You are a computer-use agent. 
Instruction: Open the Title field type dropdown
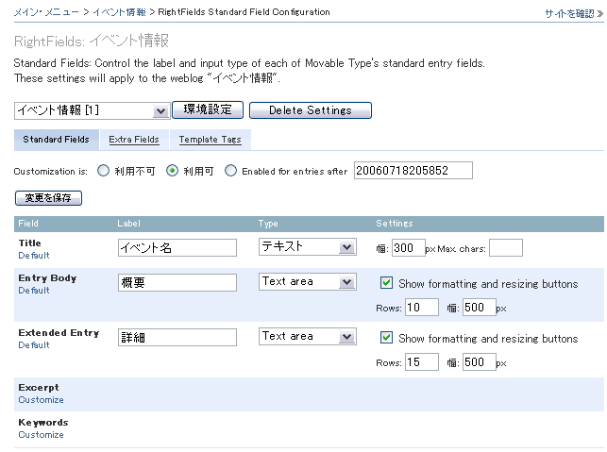[307, 247]
